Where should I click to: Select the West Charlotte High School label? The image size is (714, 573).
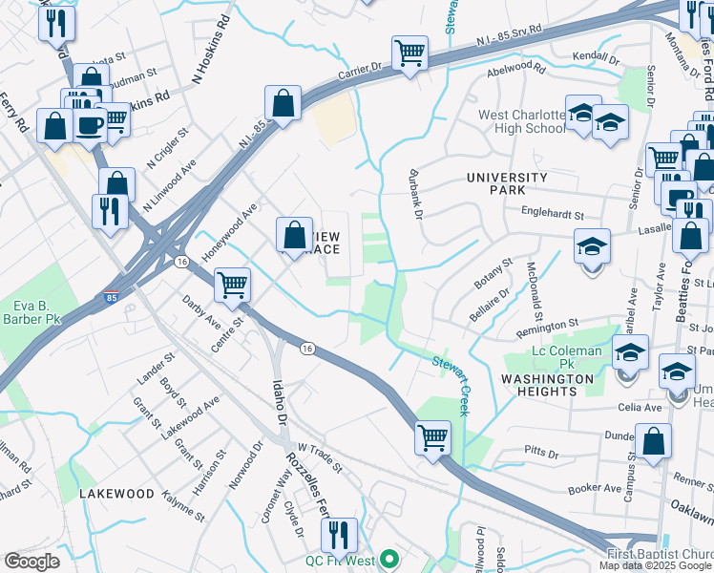tap(522, 121)
